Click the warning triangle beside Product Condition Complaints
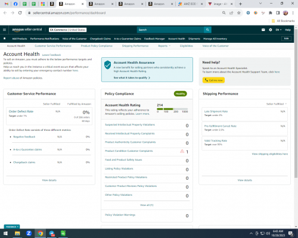Viewport: 298px width, 238px height. click(x=182, y=151)
